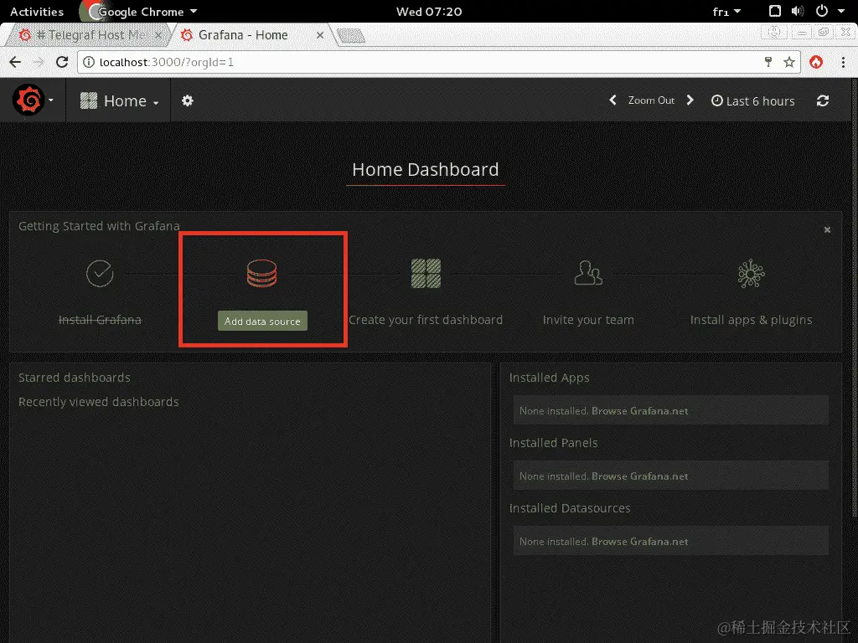
Task: Click the Install Grafana checkmark icon
Action: pos(100,273)
